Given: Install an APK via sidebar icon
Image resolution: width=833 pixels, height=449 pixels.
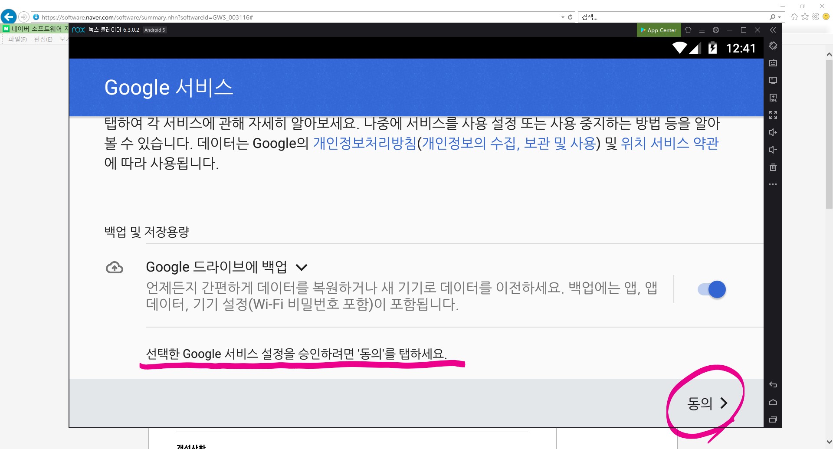Looking at the screenshot, I should click(x=773, y=98).
